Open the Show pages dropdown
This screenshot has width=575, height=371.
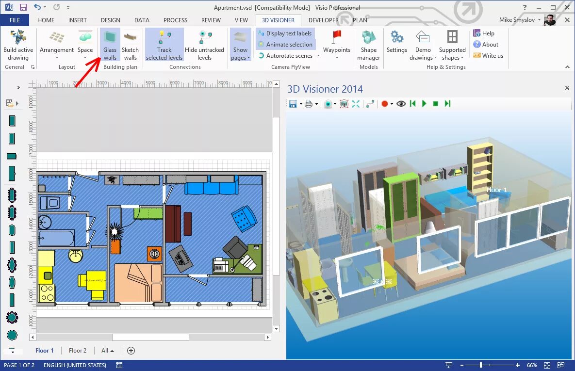[x=240, y=45]
